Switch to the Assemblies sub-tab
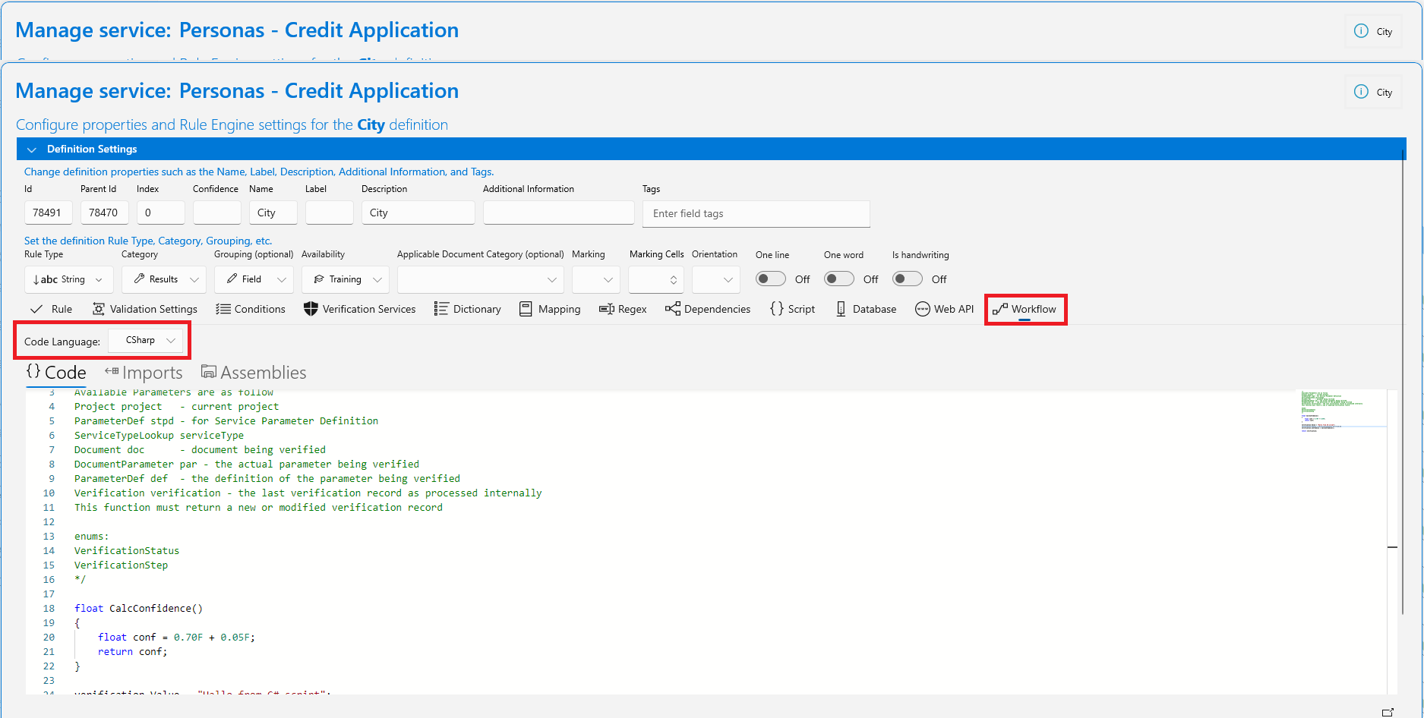Image resolution: width=1424 pixels, height=718 pixels. 254,373
